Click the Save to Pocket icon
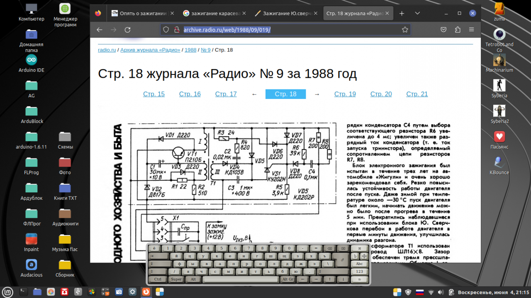 click(443, 30)
